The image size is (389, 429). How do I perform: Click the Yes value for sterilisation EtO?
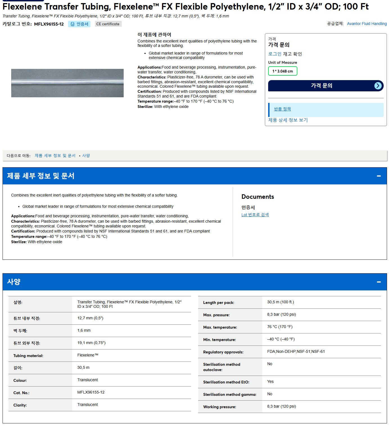coord(270,382)
